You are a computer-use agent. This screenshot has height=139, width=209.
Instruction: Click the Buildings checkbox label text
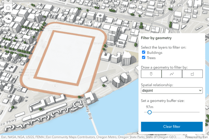coord(155,53)
